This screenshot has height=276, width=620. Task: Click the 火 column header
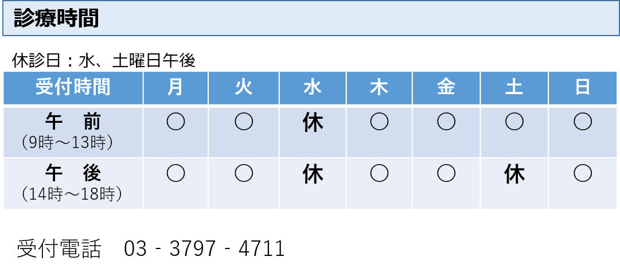click(x=244, y=88)
